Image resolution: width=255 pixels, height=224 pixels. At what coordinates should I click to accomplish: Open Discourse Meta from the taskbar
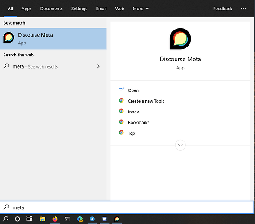click(117, 219)
